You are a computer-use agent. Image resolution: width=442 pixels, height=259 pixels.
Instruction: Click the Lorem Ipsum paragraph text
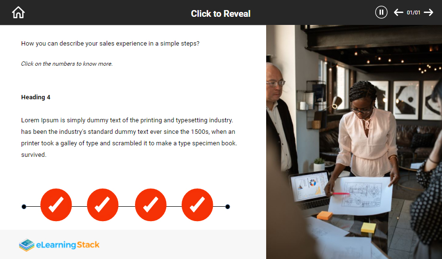129,137
